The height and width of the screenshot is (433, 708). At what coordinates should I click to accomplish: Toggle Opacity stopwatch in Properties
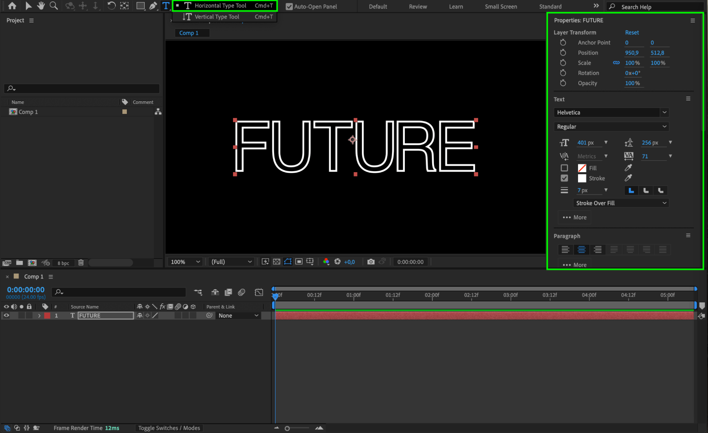click(563, 83)
